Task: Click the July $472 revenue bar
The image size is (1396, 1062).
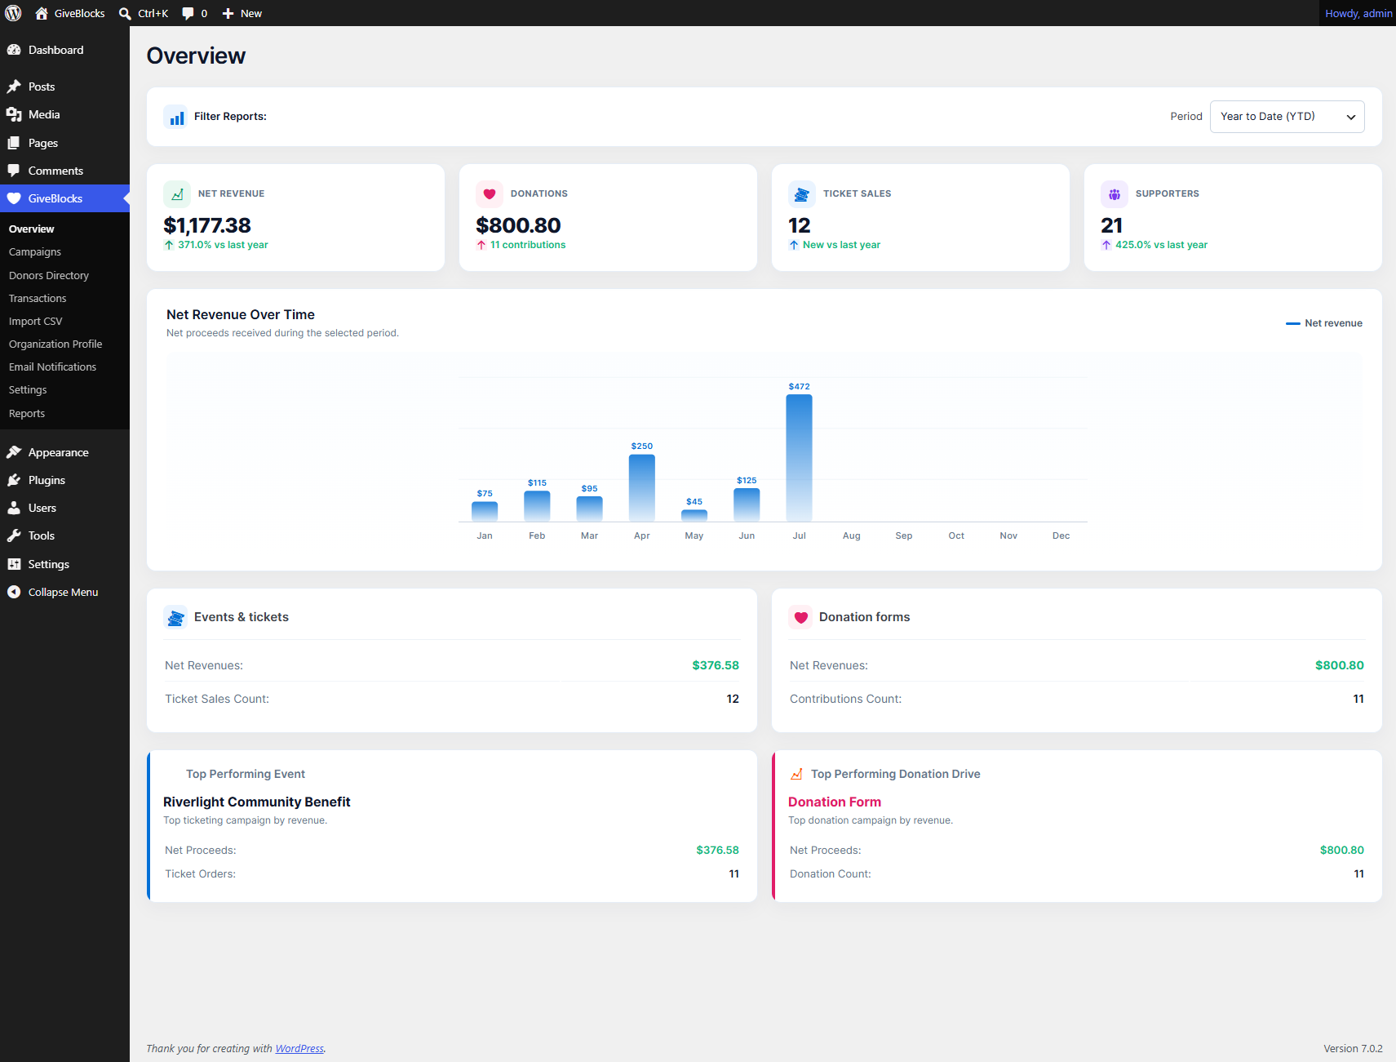Action: [x=799, y=458]
